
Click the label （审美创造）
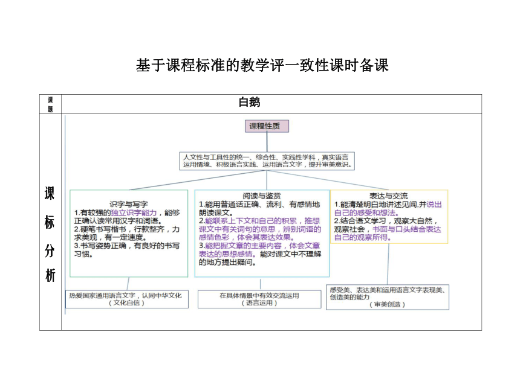pyautogui.click(x=388, y=304)
